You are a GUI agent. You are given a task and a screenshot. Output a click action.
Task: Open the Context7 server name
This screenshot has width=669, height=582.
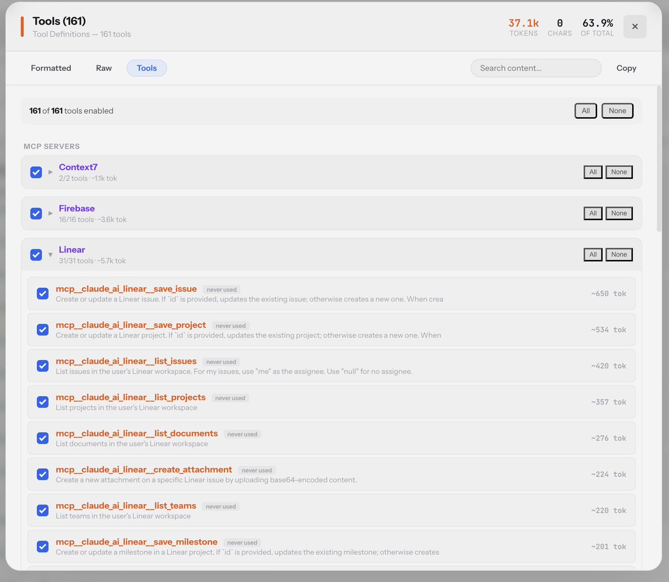pos(78,167)
